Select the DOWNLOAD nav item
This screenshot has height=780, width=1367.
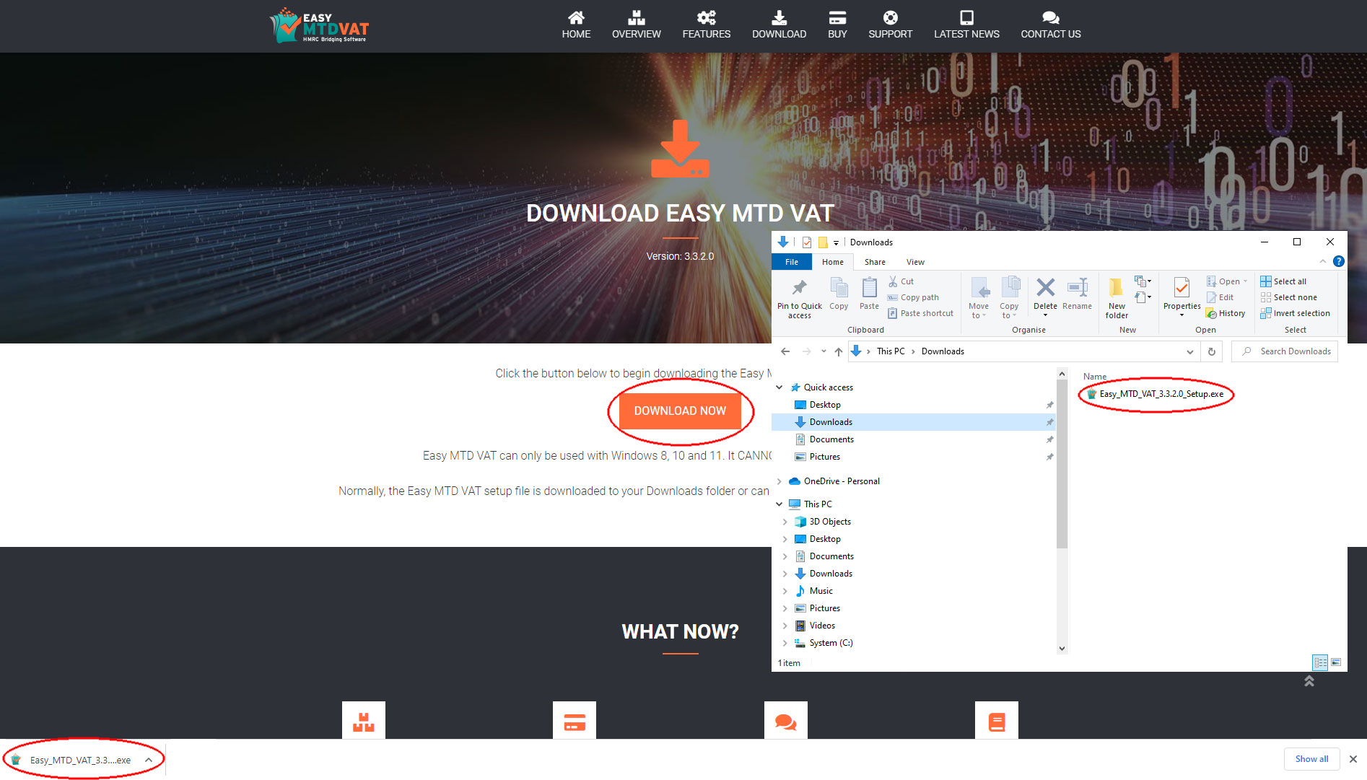click(x=779, y=25)
